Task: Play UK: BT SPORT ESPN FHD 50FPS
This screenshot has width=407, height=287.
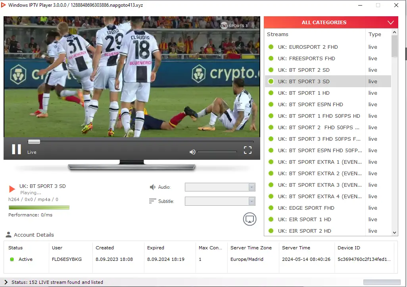Action: 328,151
